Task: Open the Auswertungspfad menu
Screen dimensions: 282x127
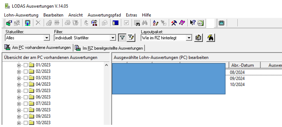Action: 104,15
